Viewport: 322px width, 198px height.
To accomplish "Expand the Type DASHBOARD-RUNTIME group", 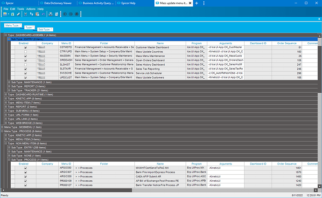I will 6,95.
